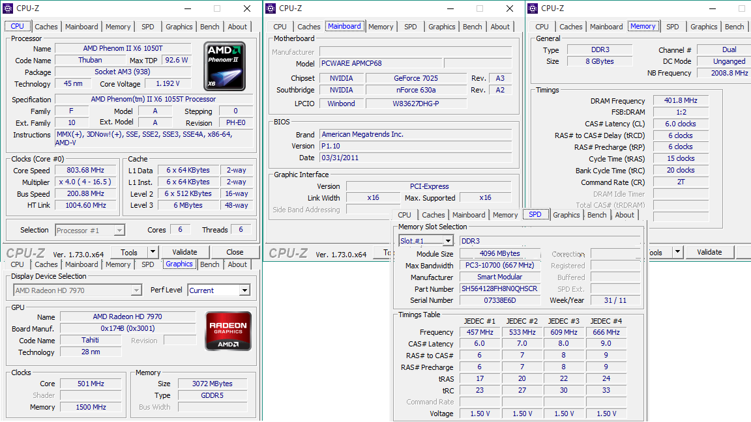This screenshot has height=422, width=751.
Task: Click Validate in the memory Timings window
Action: coord(709,251)
